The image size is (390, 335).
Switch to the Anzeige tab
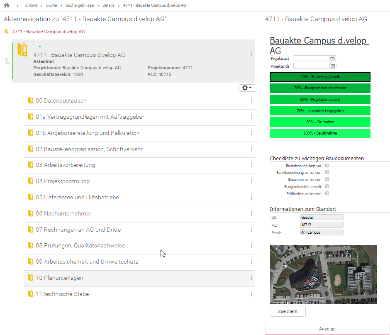click(x=327, y=328)
